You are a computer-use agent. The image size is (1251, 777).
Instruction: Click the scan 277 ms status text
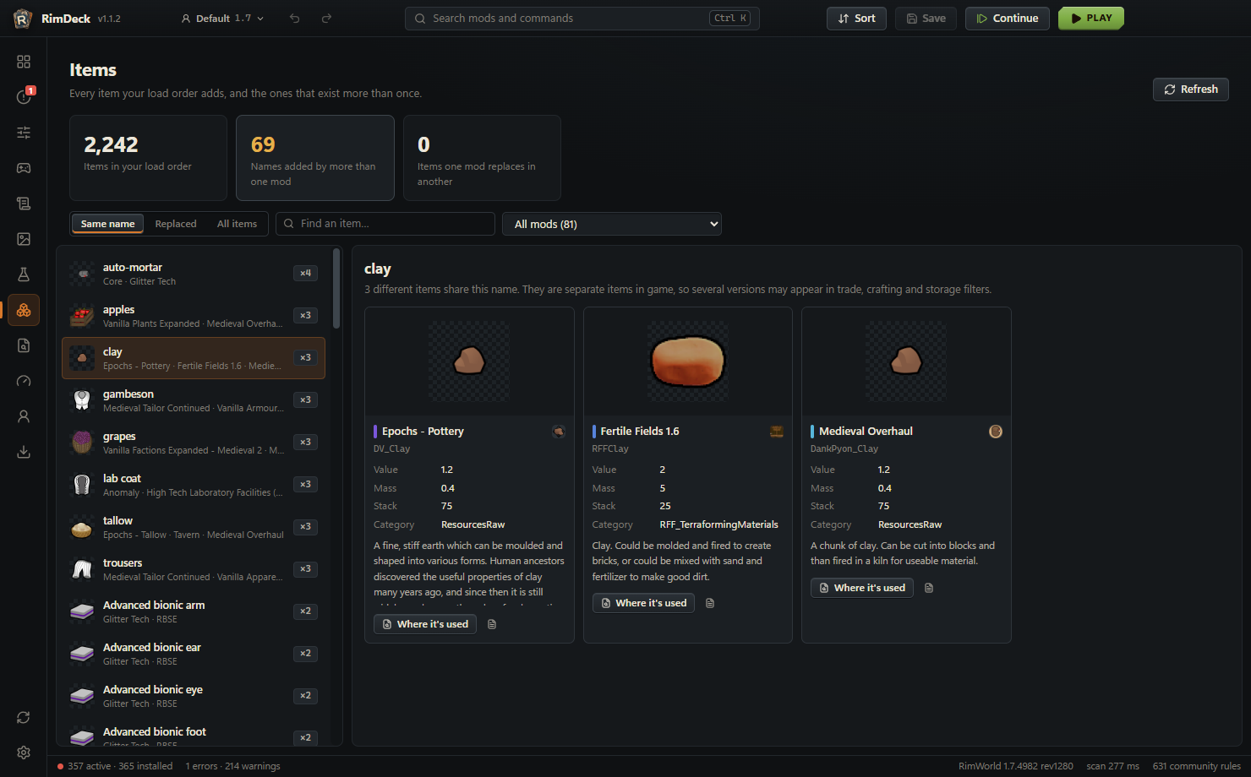(1112, 766)
